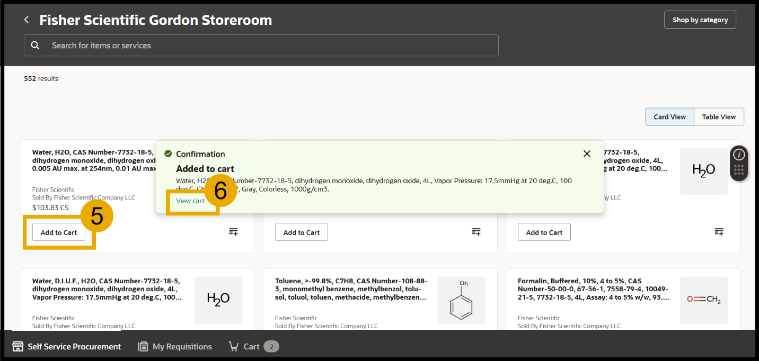Click the add-to-list icon on first Water card
Screen dimensions: 759x361
(233, 231)
